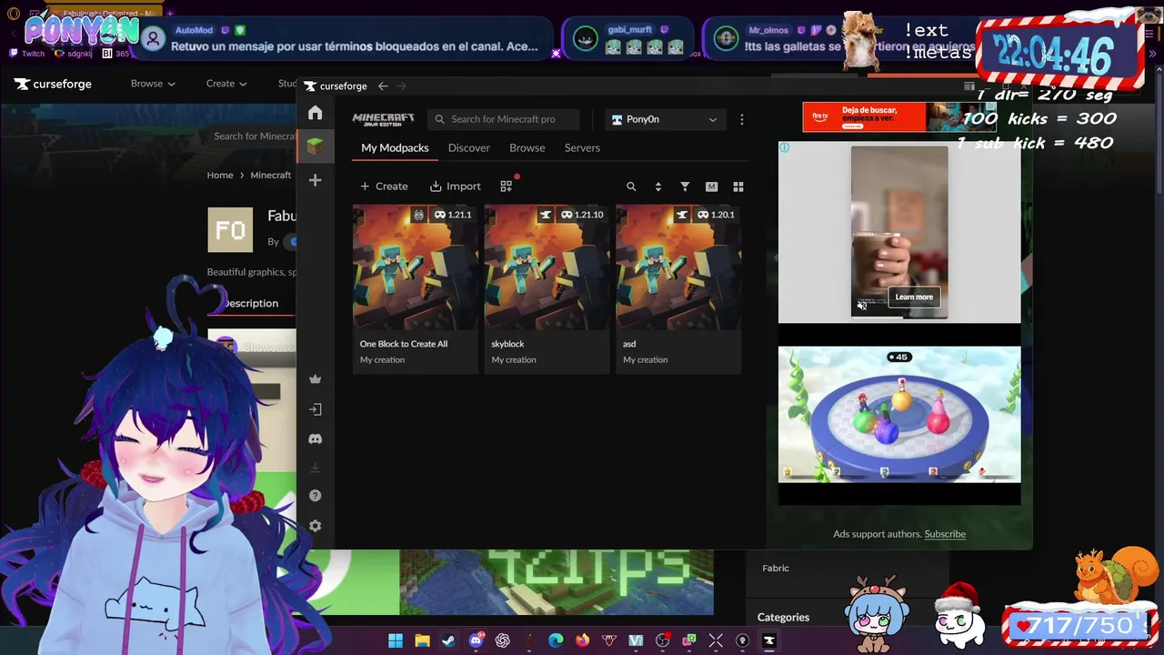Screen dimensions: 1164x655
Task: Click the 1.21.1 version badge
Action: 453,215
